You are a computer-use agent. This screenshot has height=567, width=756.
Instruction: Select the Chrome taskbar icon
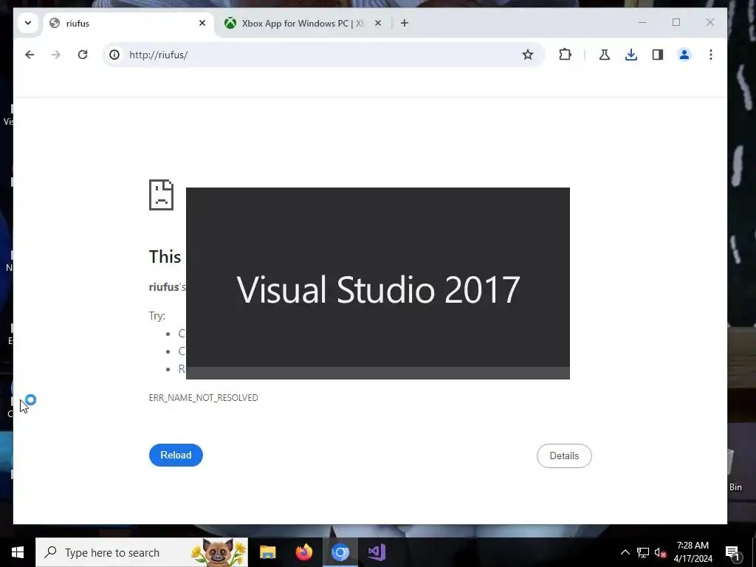(340, 552)
